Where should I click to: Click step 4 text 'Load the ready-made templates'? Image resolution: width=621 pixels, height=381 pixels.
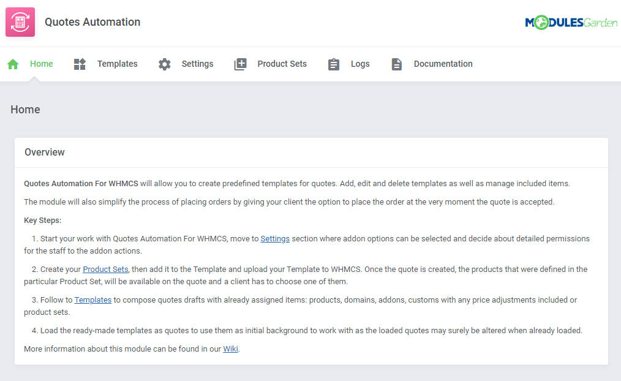point(307,331)
